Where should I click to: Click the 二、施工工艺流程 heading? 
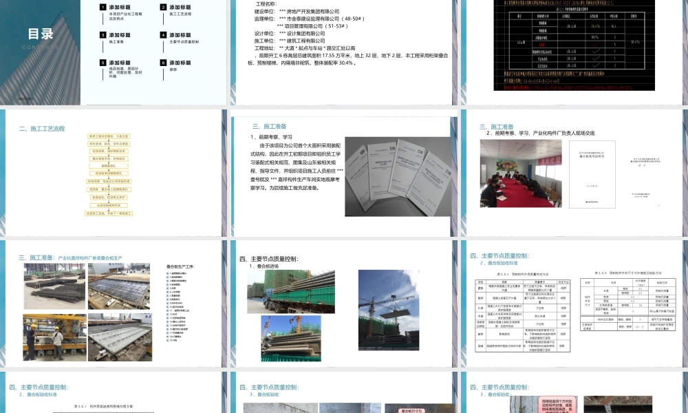click(x=42, y=129)
